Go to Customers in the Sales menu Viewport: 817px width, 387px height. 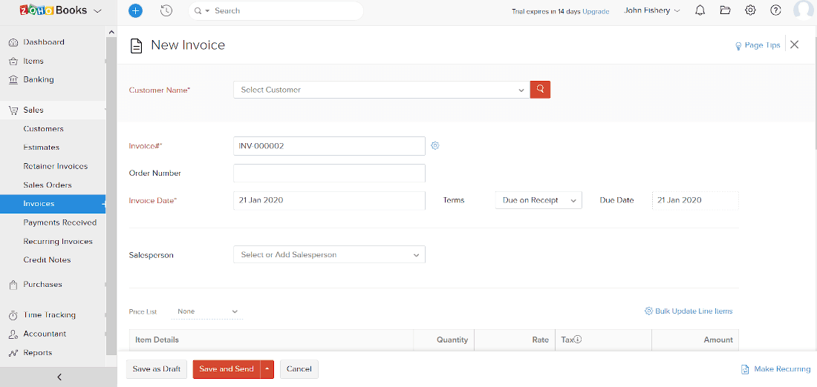tap(43, 128)
